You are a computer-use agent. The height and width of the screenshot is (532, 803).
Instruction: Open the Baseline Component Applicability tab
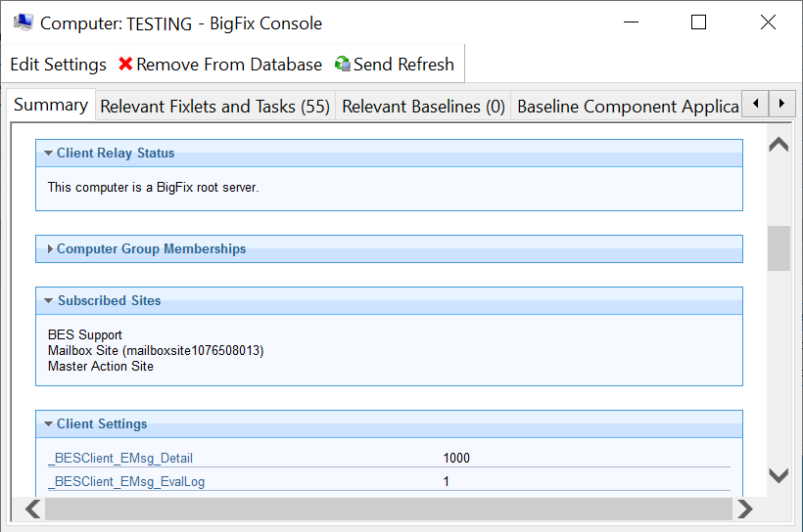(x=627, y=107)
